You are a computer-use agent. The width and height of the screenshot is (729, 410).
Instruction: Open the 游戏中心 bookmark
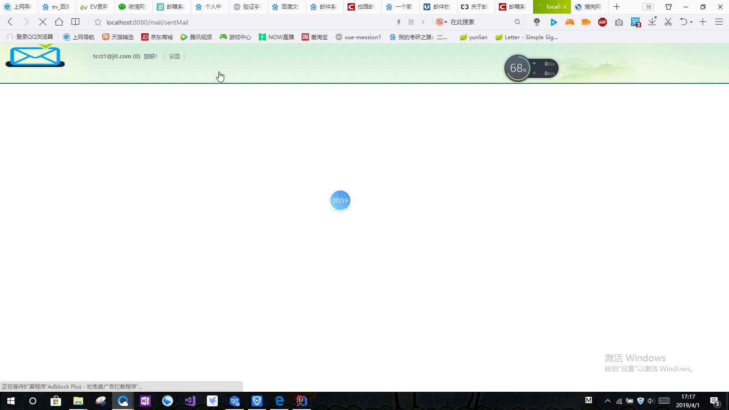(x=236, y=37)
